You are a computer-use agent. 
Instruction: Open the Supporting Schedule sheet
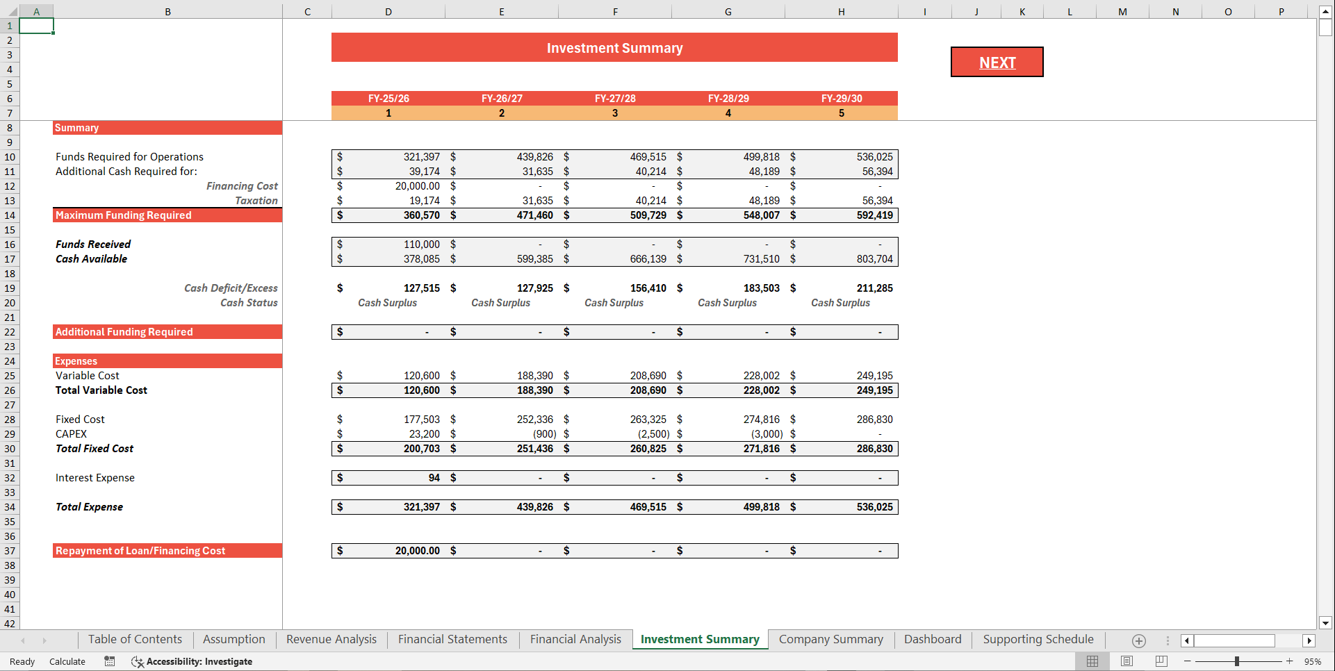[1037, 639]
